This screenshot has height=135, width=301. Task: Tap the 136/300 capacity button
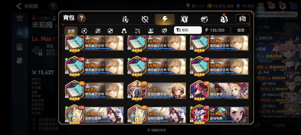216,30
